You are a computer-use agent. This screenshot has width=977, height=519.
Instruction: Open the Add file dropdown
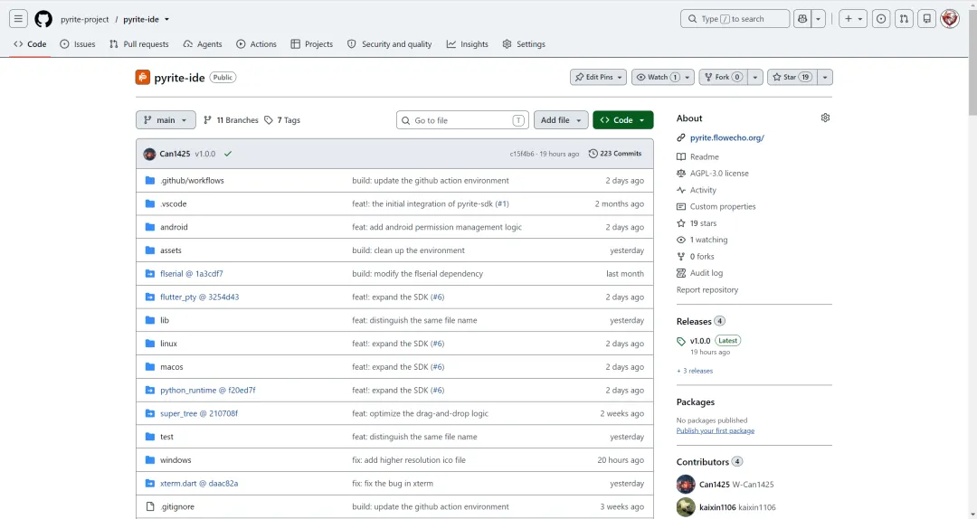pos(561,119)
